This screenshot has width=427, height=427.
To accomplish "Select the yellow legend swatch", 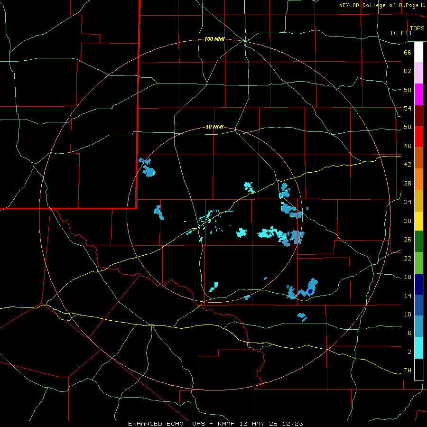I will tap(419, 221).
